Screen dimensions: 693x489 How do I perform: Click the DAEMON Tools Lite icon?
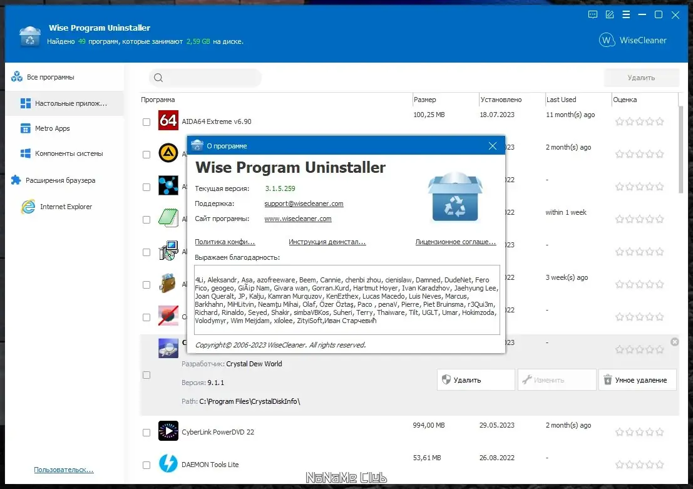click(x=168, y=463)
